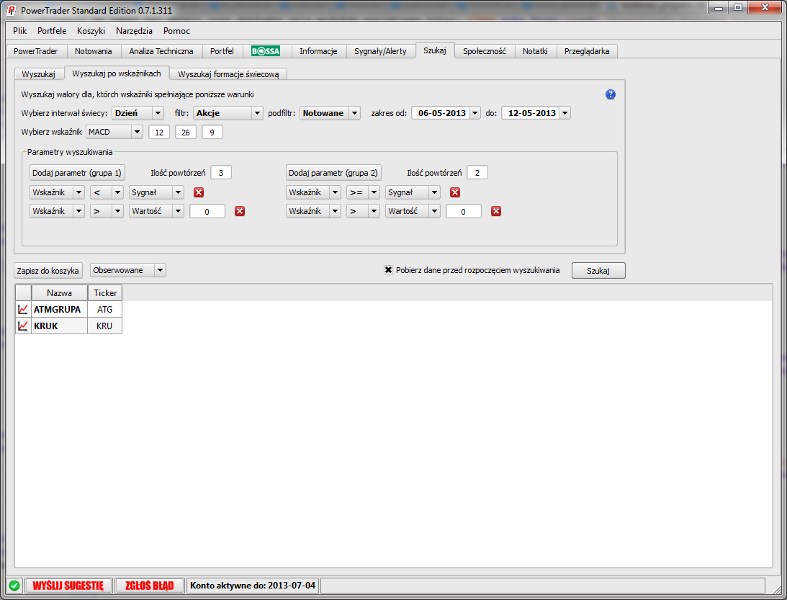Go to the Portfel tab
The width and height of the screenshot is (787, 600).
click(x=222, y=51)
